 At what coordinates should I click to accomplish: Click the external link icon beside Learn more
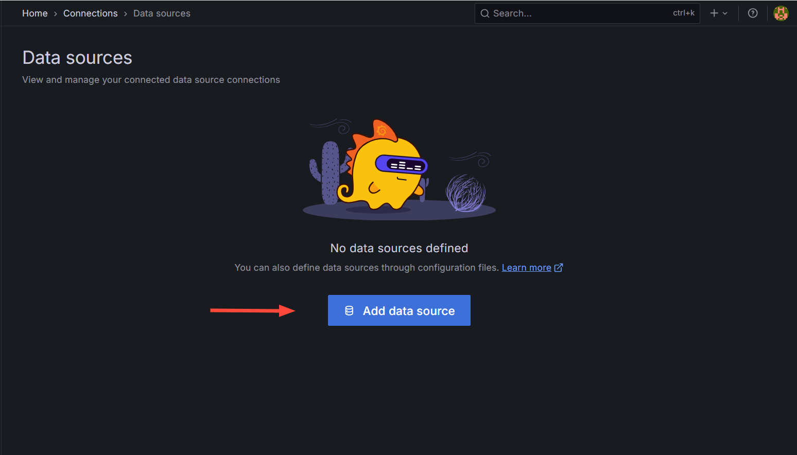559,267
